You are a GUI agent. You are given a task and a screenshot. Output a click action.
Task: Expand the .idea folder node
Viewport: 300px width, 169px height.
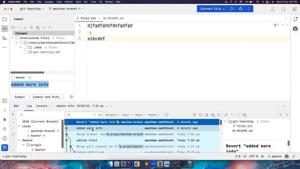pos(21,47)
